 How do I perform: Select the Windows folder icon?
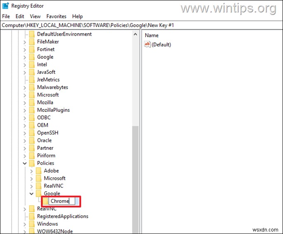click(32, 224)
